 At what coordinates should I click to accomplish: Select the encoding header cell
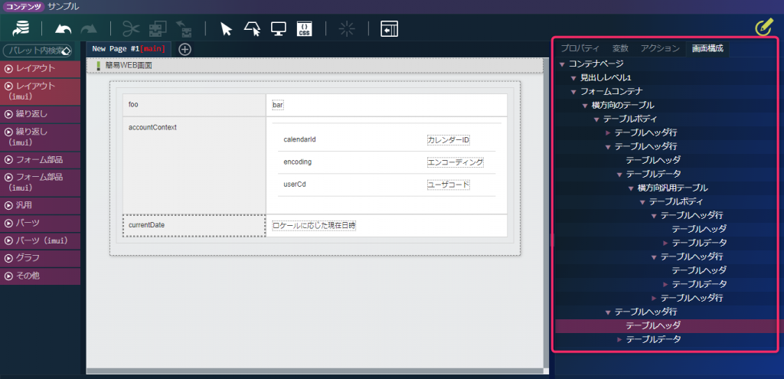350,162
